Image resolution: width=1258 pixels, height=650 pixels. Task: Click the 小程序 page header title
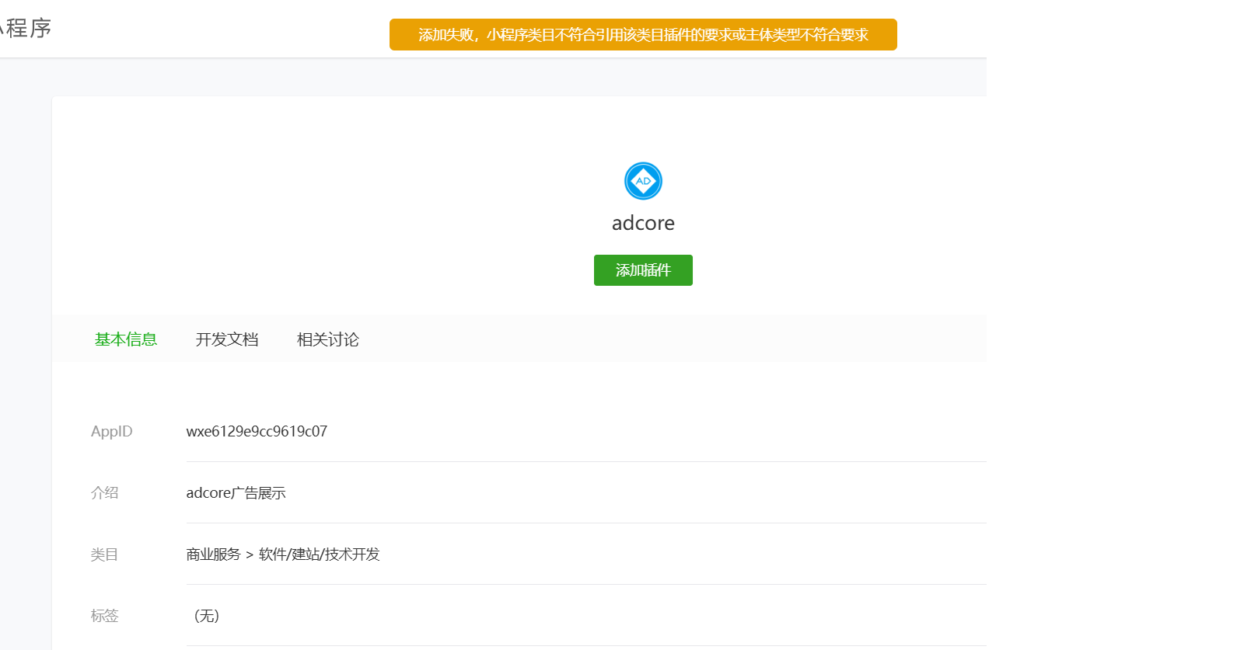26,28
